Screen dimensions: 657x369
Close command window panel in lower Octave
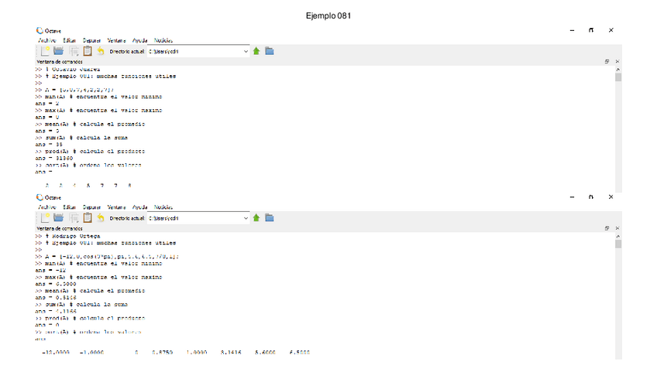(x=617, y=228)
